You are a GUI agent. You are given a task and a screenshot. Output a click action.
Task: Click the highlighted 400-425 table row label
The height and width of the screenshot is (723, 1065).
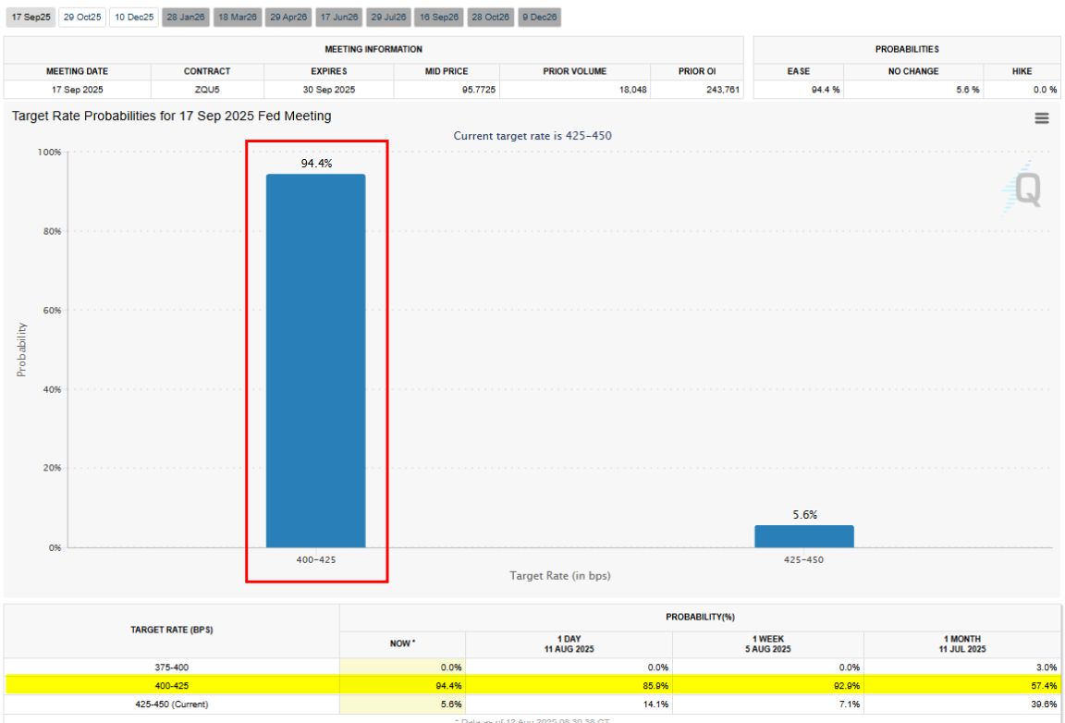click(172, 685)
